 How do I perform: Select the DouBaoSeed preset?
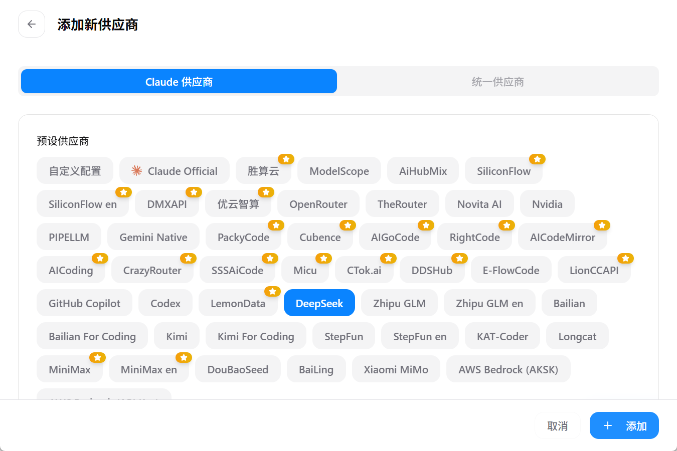click(x=238, y=369)
